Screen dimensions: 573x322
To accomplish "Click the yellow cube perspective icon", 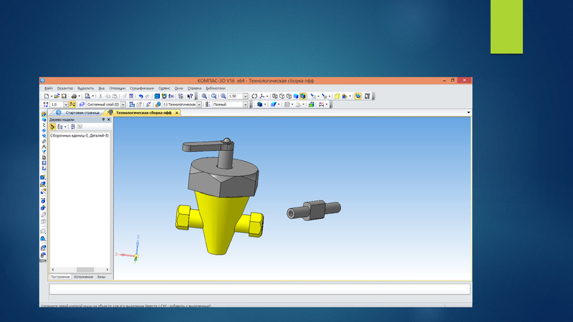I will (337, 96).
